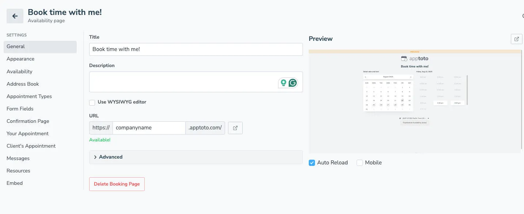This screenshot has width=524, height=214.
Task: Disable the Auto Reload checkbox
Action: coord(312,162)
